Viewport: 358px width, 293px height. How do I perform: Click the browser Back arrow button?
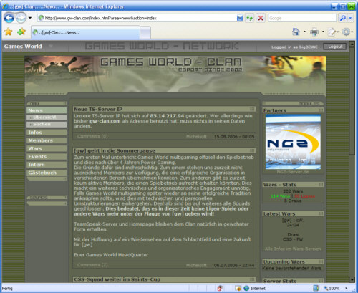click(x=9, y=18)
